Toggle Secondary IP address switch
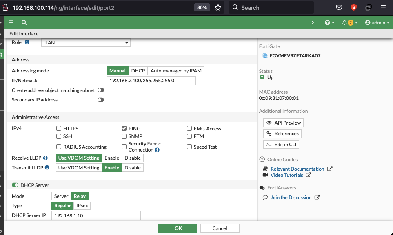Image resolution: width=393 pixels, height=235 pixels. [101, 100]
